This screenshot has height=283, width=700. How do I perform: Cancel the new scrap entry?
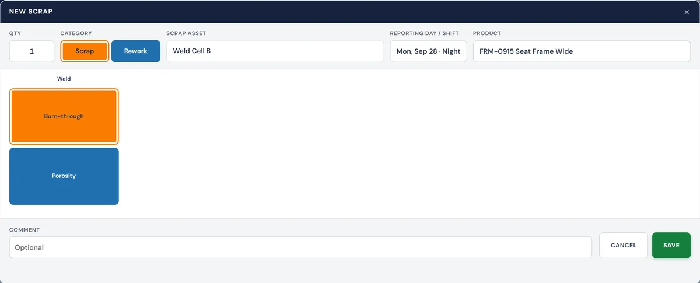pyautogui.click(x=624, y=245)
